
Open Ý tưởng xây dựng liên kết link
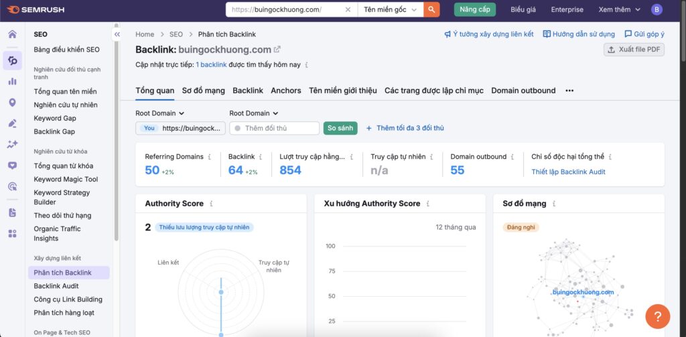tap(488, 34)
